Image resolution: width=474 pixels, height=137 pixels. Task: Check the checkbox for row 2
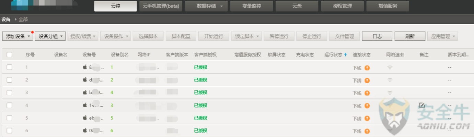pyautogui.click(x=10, y=80)
